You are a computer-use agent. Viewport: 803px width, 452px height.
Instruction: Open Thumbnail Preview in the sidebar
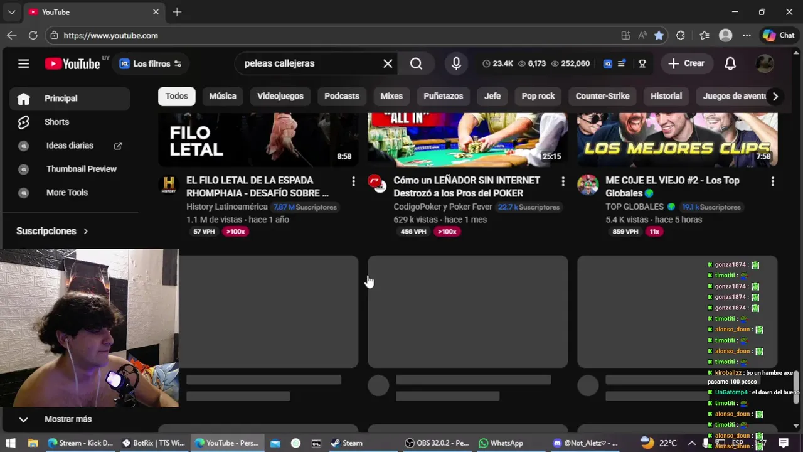[70, 169]
